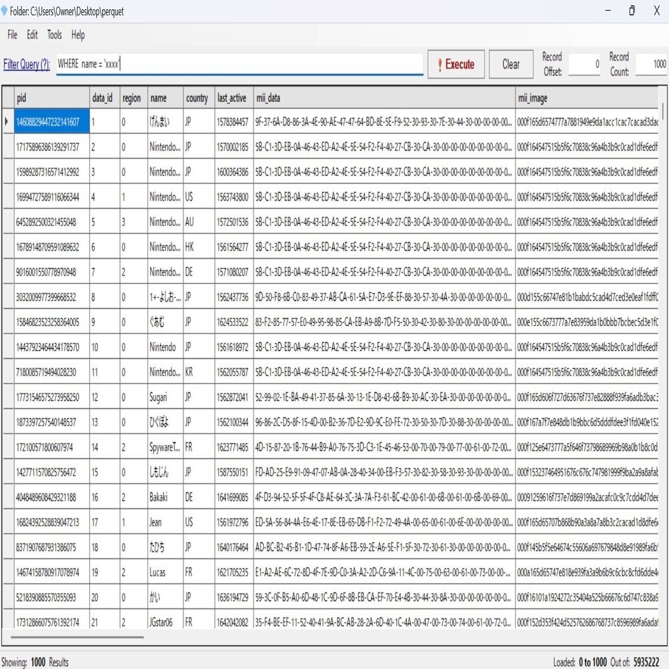Click country cell HK
The image size is (669, 669).
click(199, 247)
